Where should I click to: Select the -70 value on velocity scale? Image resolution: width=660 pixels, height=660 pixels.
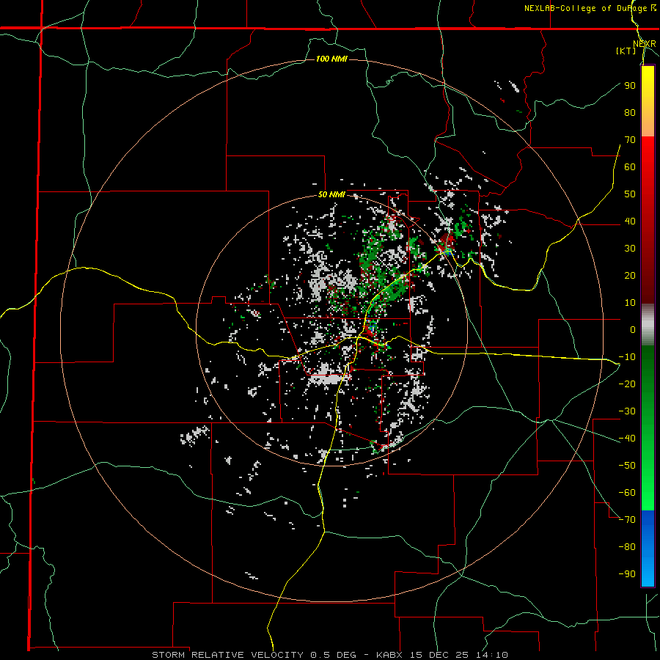[x=627, y=519]
